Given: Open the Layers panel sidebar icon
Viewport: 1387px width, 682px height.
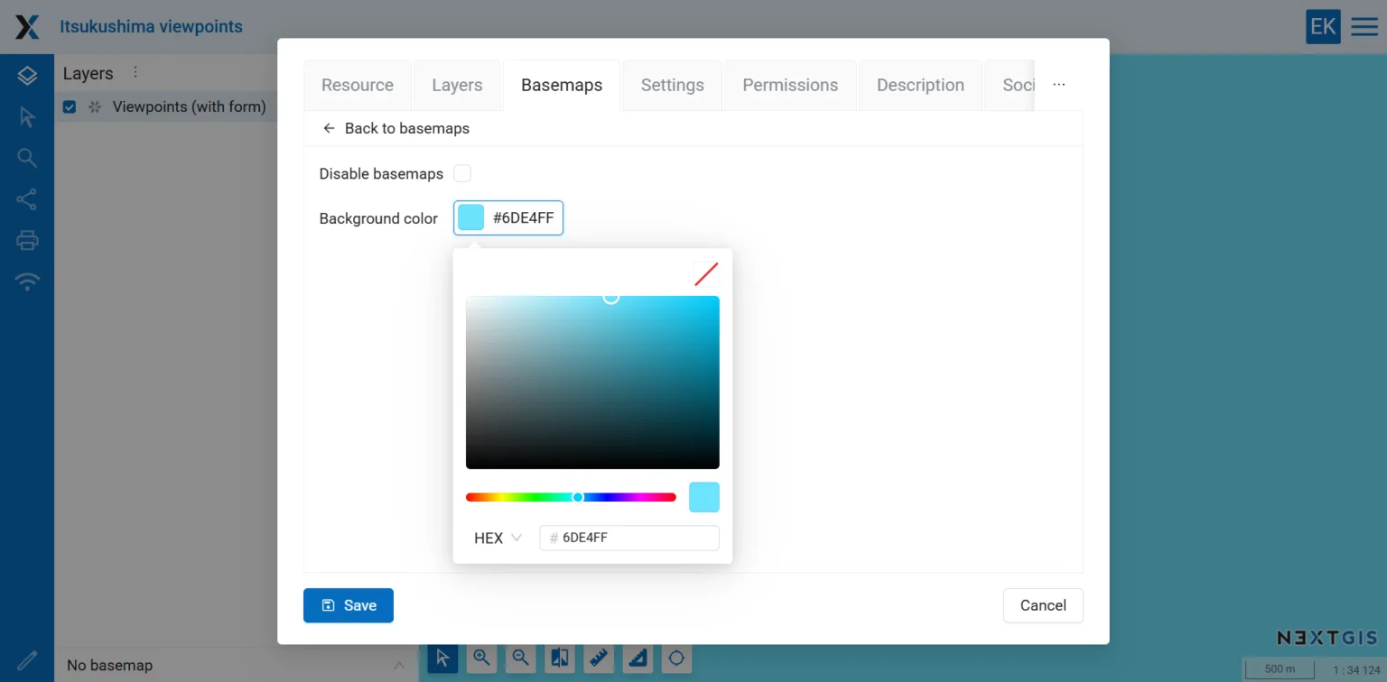Looking at the screenshot, I should point(27,76).
